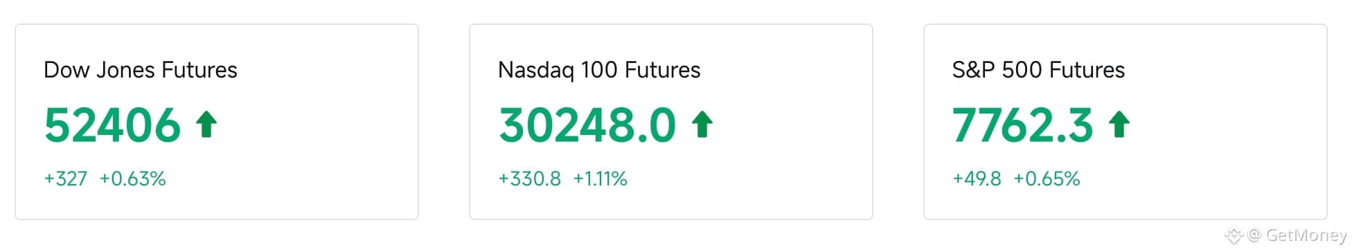The width and height of the screenshot is (1352, 252).
Task: Open the Dow Jones Futures card
Action: click(x=217, y=122)
